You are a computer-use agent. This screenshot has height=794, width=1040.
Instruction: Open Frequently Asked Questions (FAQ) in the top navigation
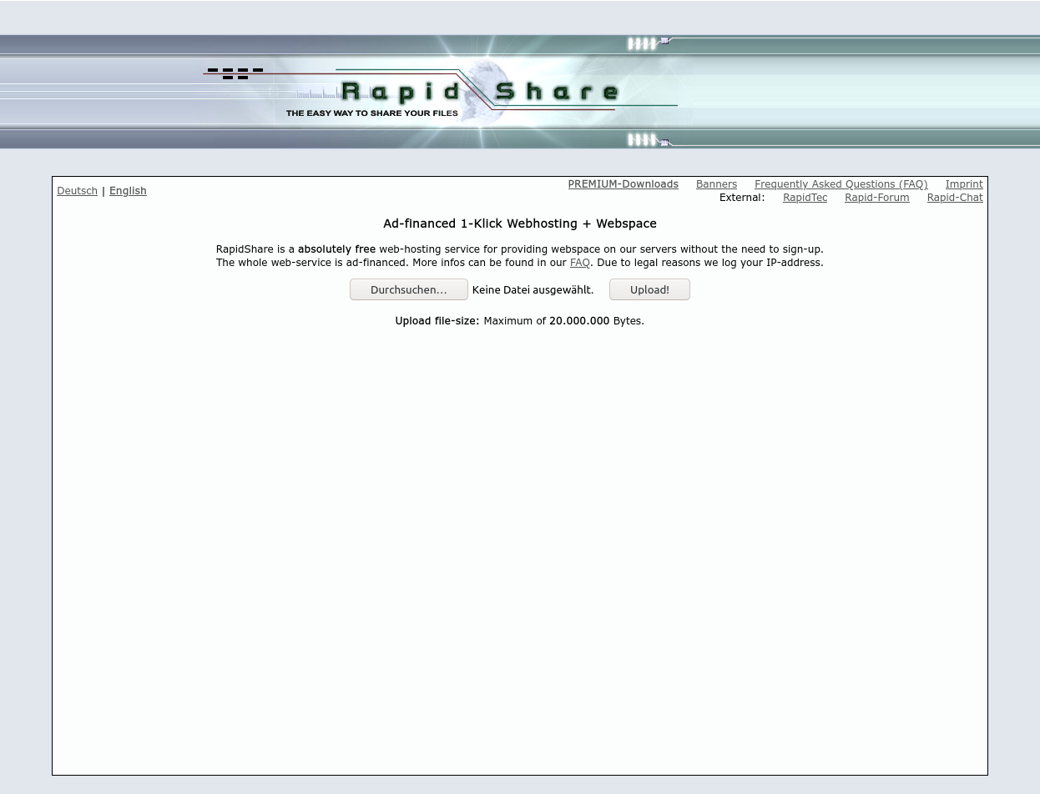tap(841, 184)
